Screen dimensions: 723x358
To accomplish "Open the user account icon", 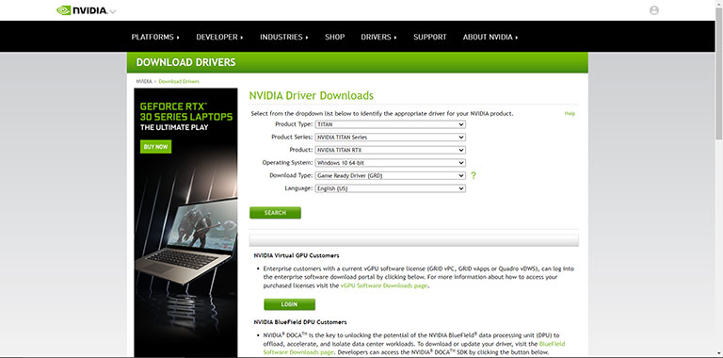I will pos(654,10).
